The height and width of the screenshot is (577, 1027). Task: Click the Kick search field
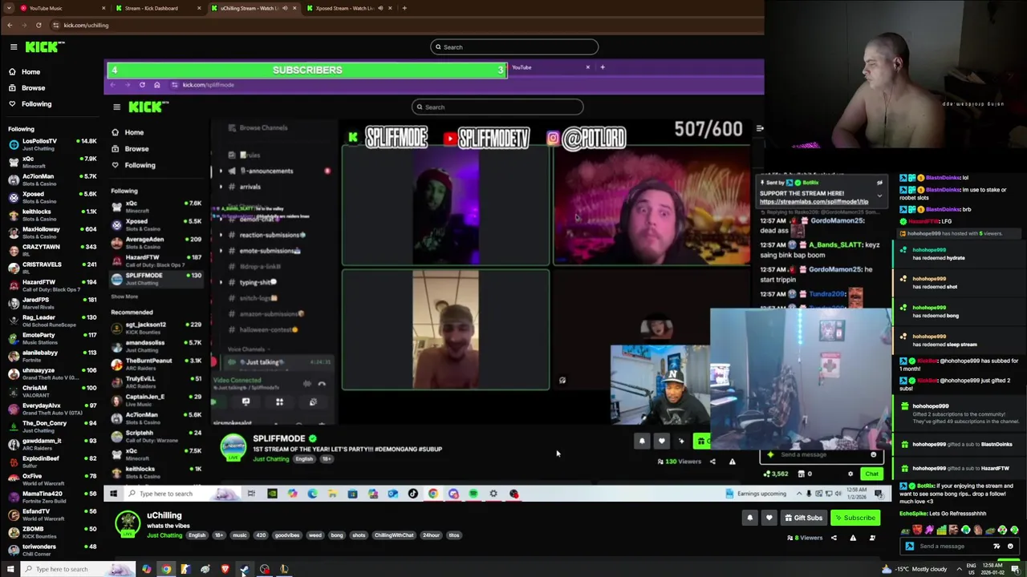(513, 47)
